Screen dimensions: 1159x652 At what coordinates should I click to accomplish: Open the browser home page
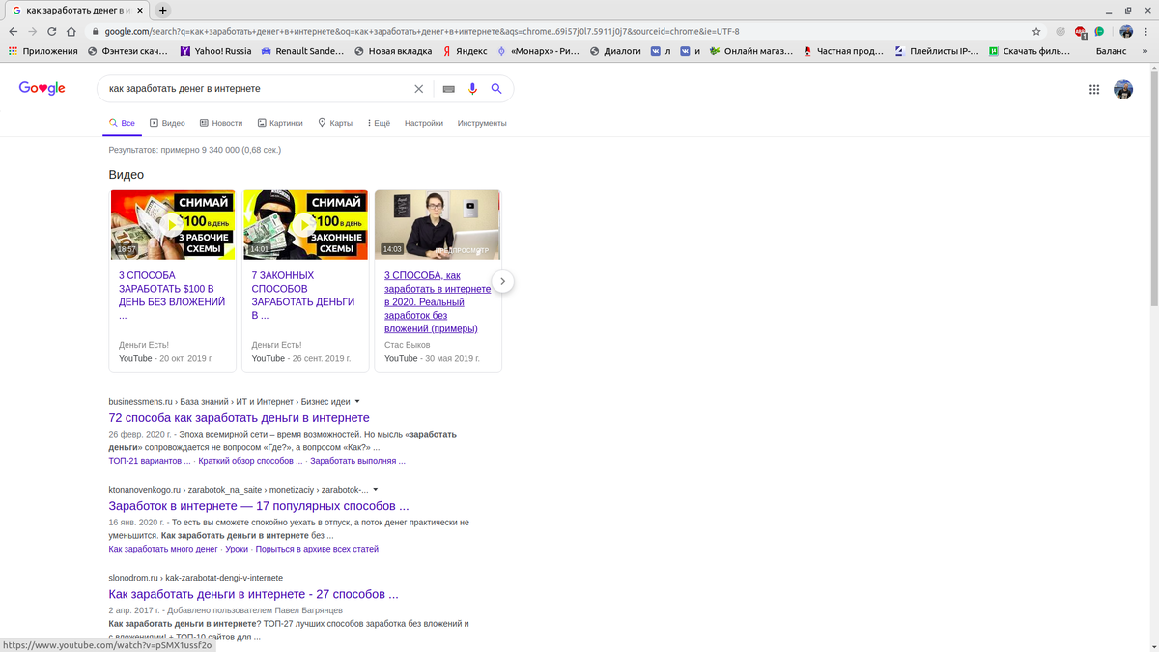click(x=71, y=31)
